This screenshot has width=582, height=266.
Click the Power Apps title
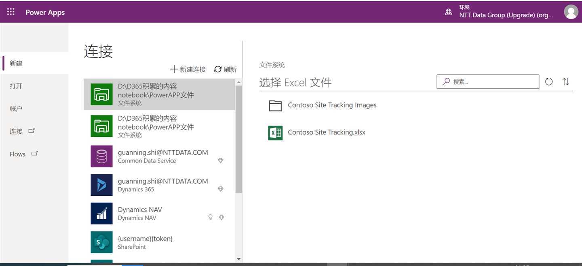pyautogui.click(x=45, y=12)
